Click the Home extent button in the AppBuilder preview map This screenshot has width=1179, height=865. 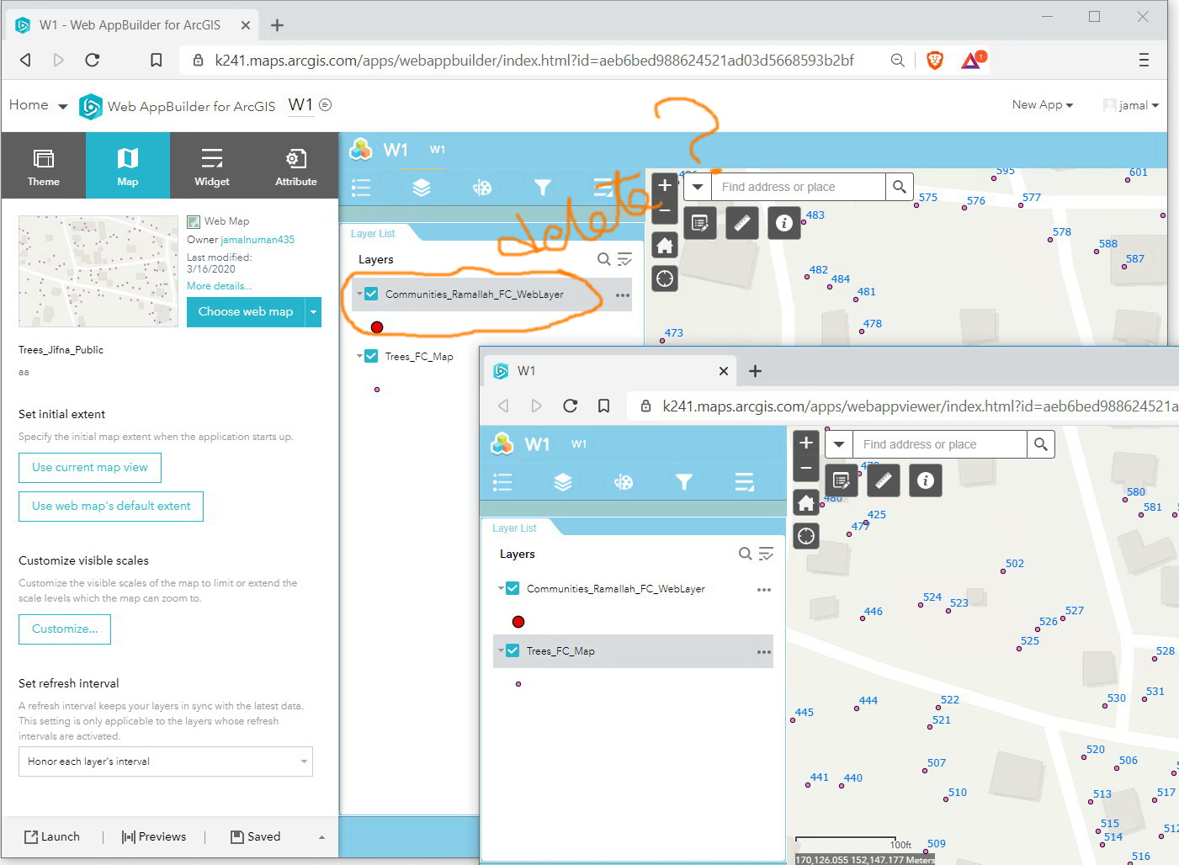click(x=665, y=246)
